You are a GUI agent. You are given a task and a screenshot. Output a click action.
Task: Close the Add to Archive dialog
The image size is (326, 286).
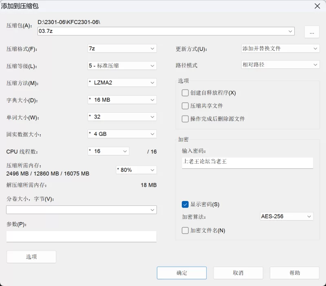pos(317,6)
